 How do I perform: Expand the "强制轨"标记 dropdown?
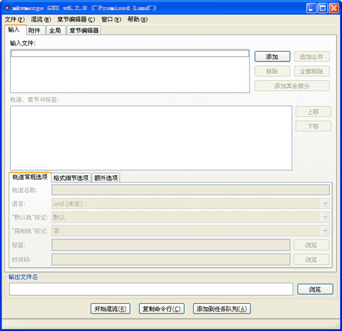click(190, 230)
